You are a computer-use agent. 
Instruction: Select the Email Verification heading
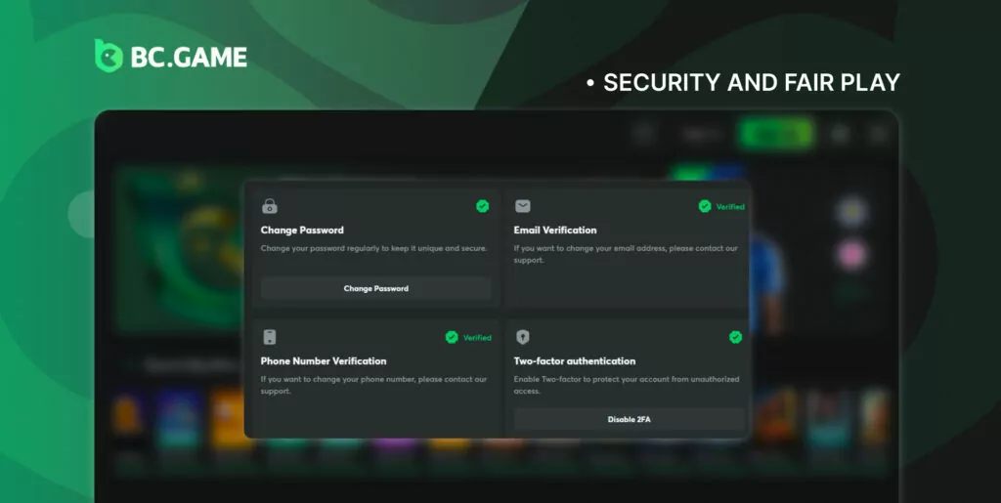(555, 231)
